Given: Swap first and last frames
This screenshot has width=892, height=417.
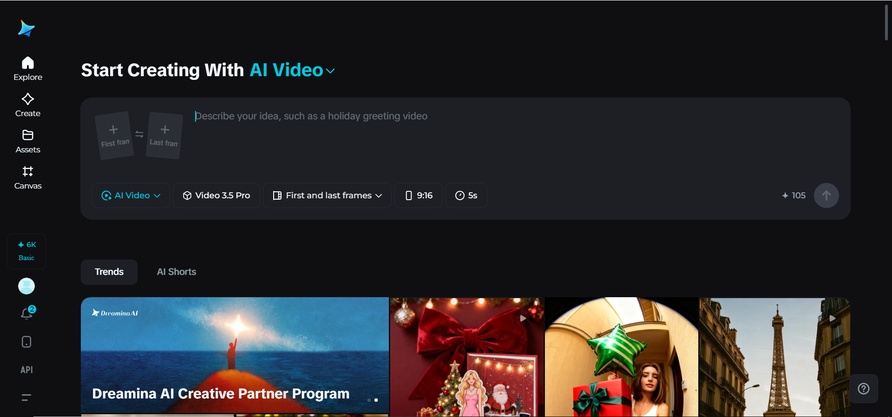Looking at the screenshot, I should coord(139,134).
